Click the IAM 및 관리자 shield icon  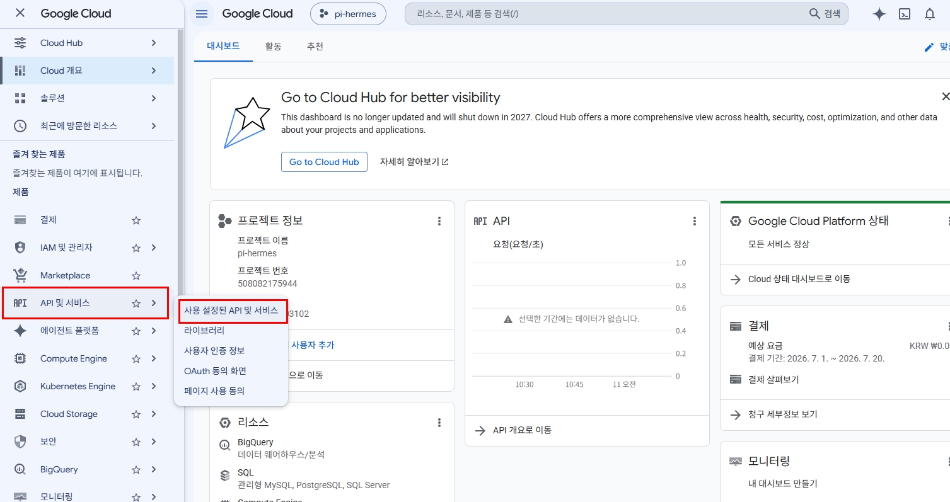(20, 248)
